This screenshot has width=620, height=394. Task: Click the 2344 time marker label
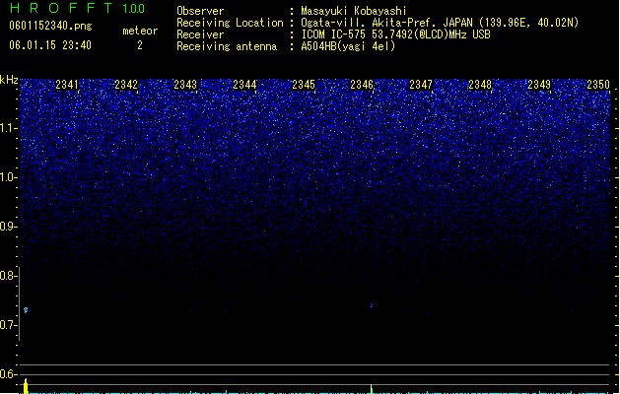[244, 85]
